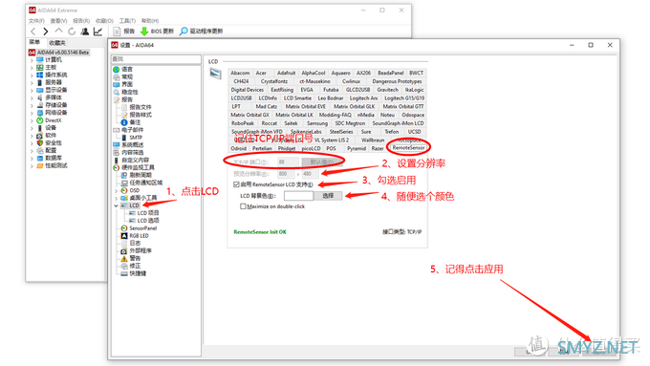Click the resolution width field showing 800

[286, 174]
